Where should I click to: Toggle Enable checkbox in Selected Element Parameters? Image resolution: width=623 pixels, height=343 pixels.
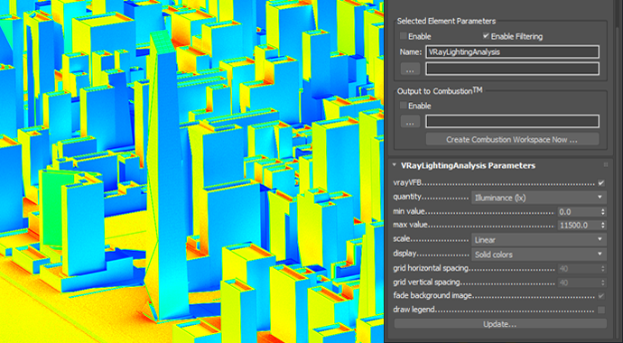pyautogui.click(x=404, y=36)
